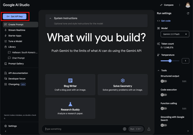Click the plus icon to insert media
Viewport: 193px width, 135px height.
(x=125, y=129)
